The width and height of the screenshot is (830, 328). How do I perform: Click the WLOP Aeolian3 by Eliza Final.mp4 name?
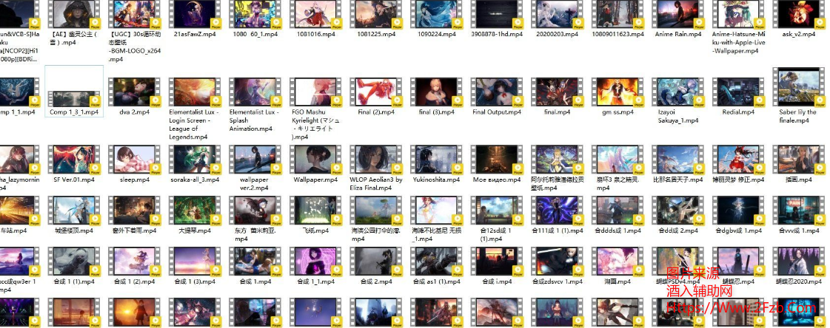tap(376, 184)
